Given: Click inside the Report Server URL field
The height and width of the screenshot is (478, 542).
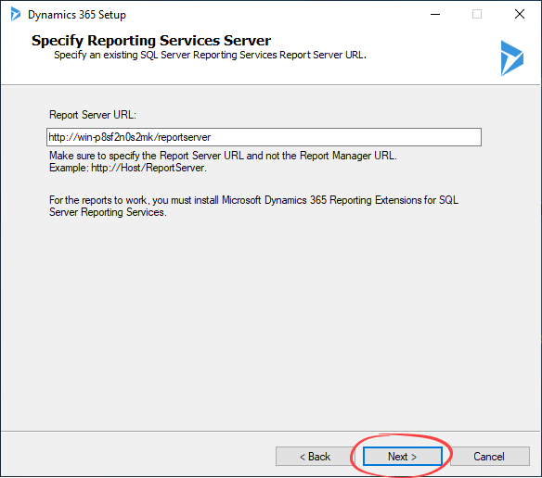Looking at the screenshot, I should tap(265, 137).
